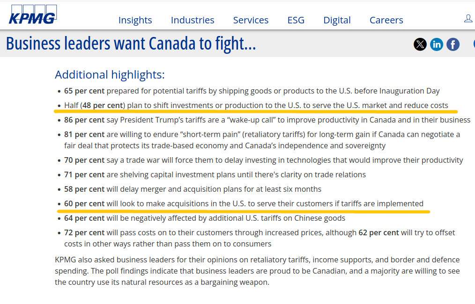Click the "72 per cent" price increase bullet

click(260, 232)
